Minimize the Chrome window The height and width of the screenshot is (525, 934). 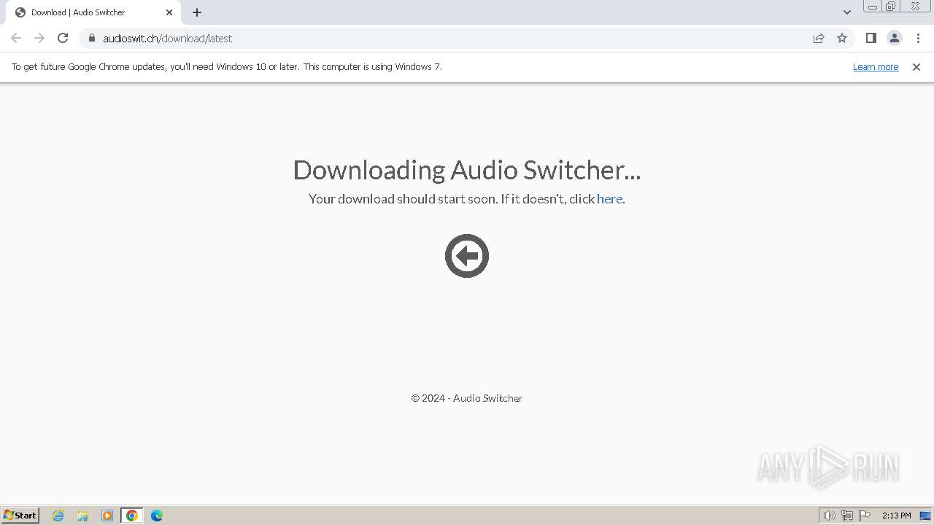[x=873, y=7]
